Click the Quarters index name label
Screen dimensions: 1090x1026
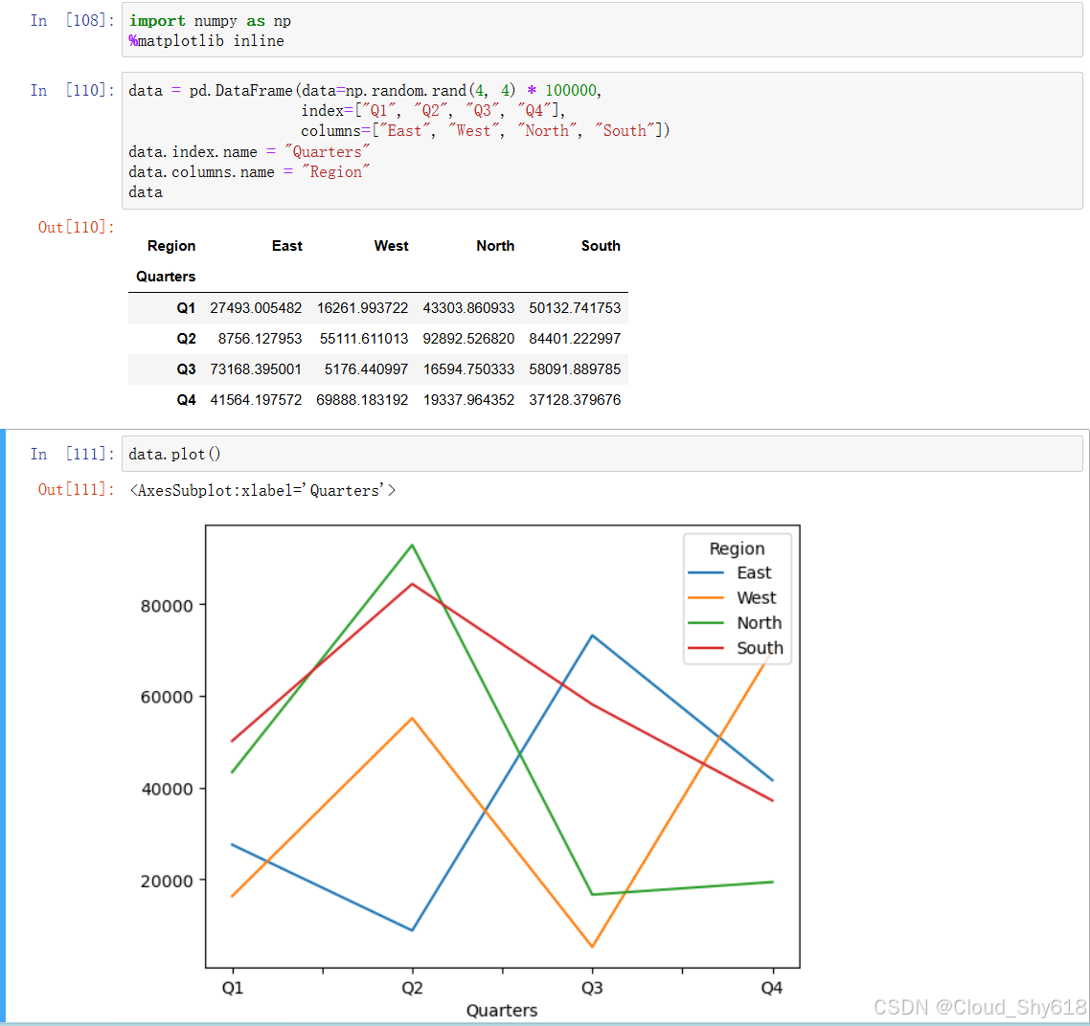[x=166, y=277]
